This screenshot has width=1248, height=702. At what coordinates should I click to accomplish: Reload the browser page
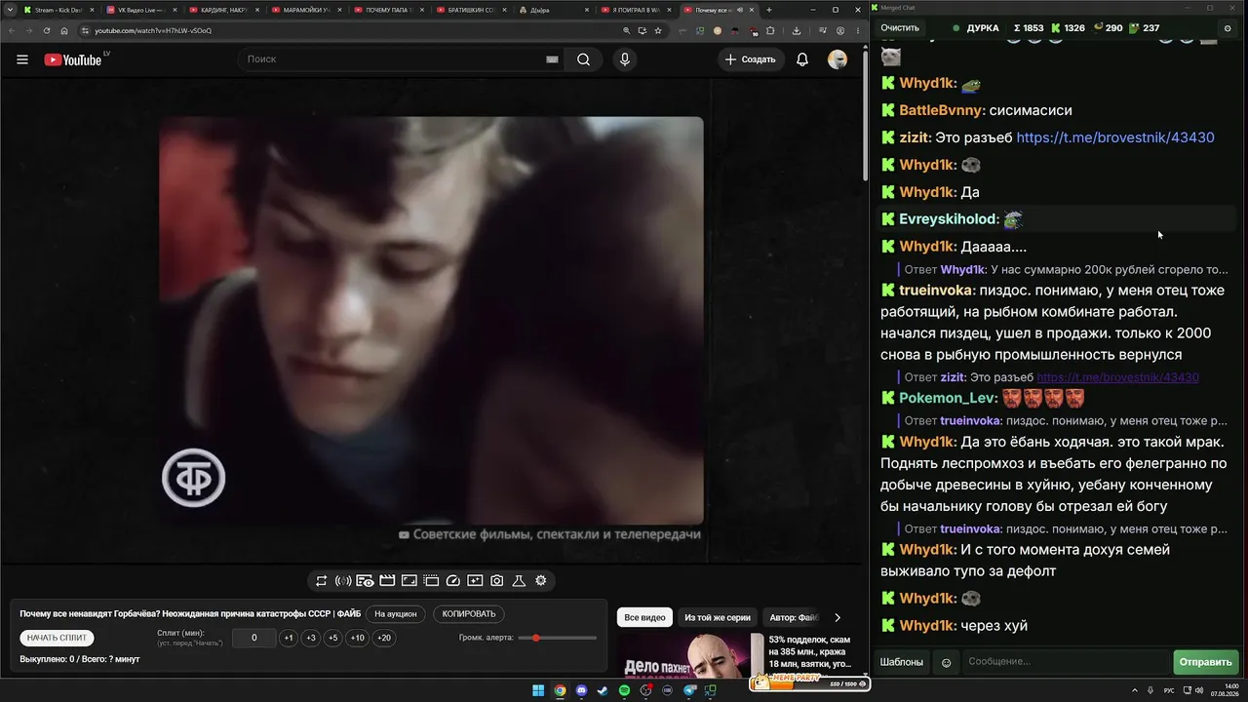pos(47,30)
